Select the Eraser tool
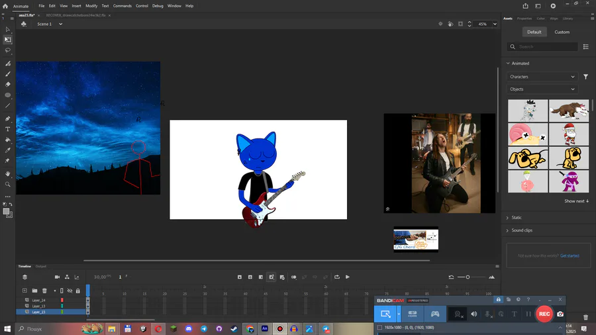 click(x=7, y=84)
